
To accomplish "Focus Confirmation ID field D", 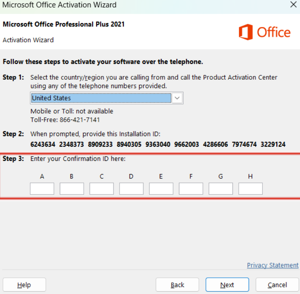I will (131, 188).
